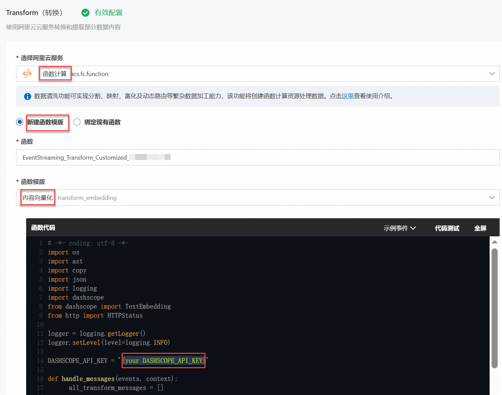
Task: Click code line 'from dashscope import TextEmbedding'
Action: (x=109, y=306)
